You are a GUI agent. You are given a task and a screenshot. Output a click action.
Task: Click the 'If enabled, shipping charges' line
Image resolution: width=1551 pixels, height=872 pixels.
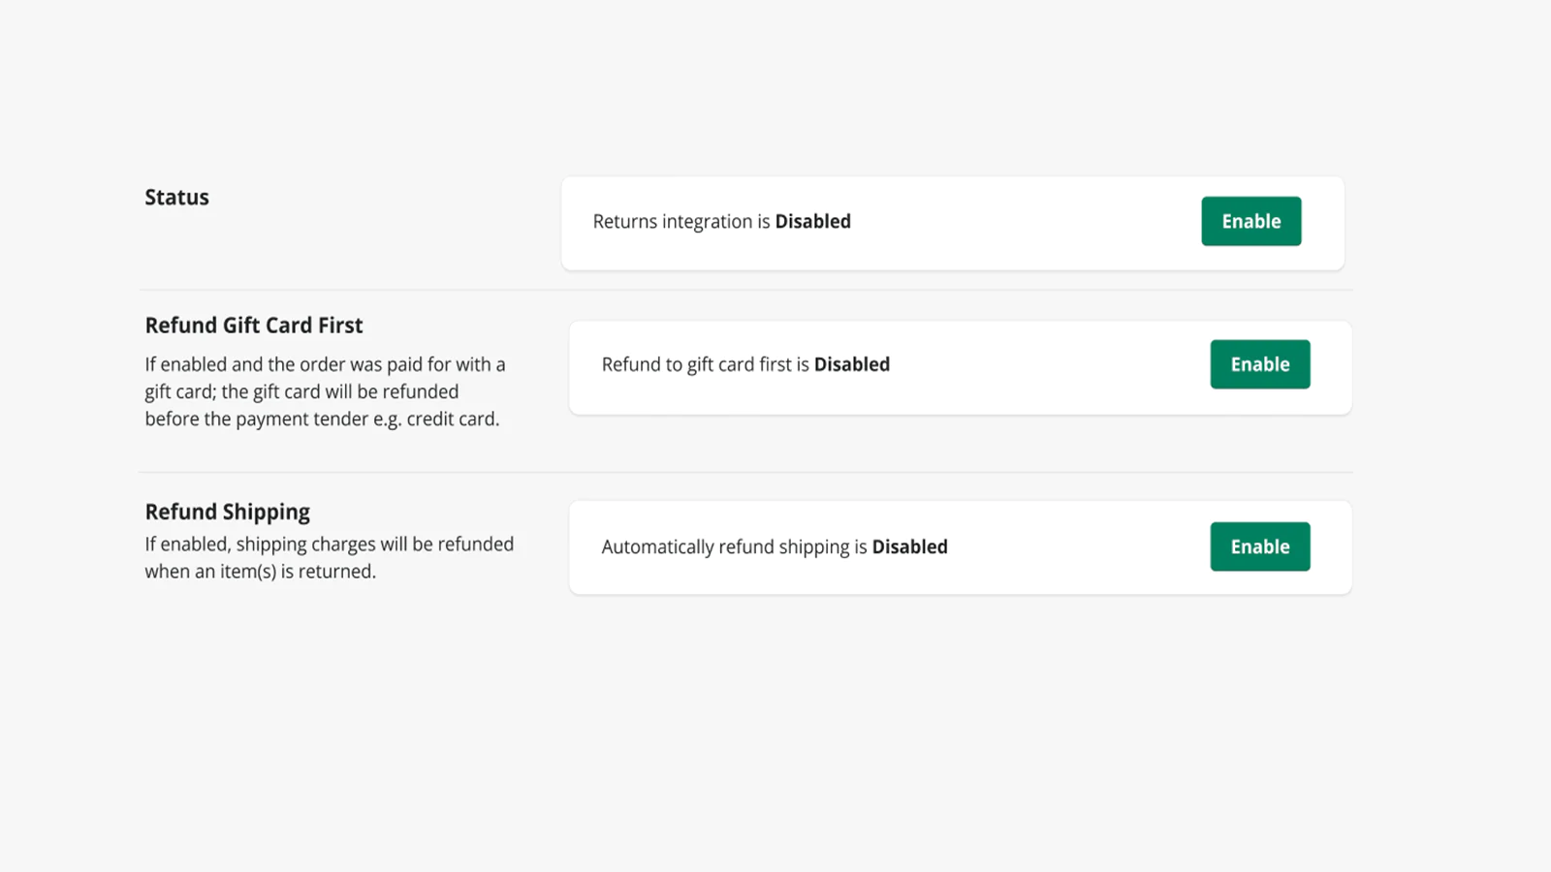(x=330, y=545)
